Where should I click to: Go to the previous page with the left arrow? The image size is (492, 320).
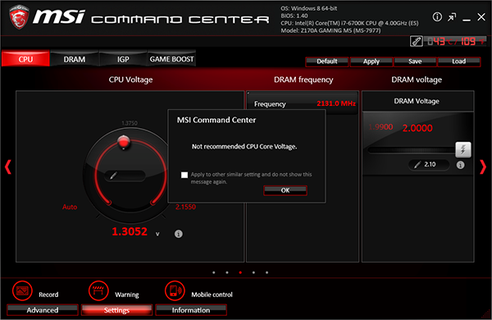[8, 167]
